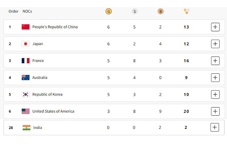Click the silver medal column icon

coord(134,12)
